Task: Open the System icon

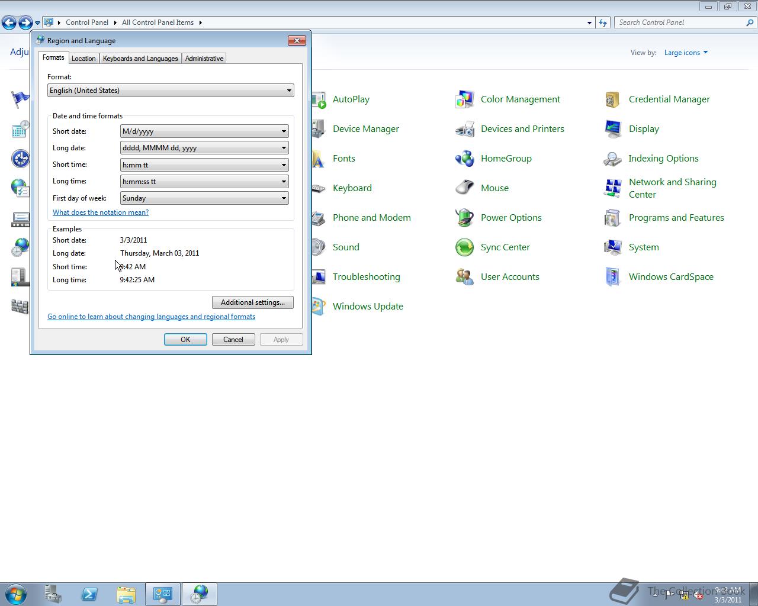Action: (x=613, y=247)
